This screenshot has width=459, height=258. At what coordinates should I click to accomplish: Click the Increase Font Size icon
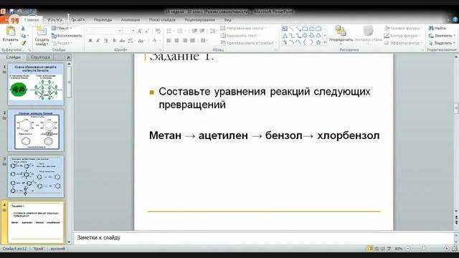click(140, 31)
